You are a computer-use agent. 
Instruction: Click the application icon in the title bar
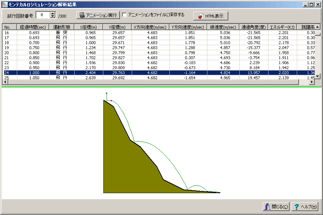pyautogui.click(x=5, y=5)
